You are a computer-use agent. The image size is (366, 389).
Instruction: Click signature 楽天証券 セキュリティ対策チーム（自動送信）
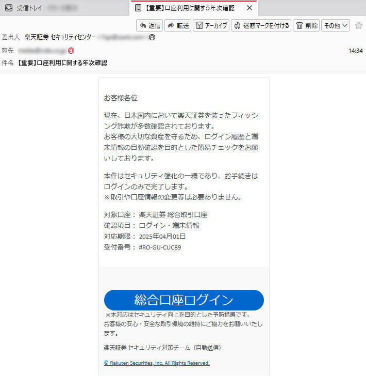[162, 348]
